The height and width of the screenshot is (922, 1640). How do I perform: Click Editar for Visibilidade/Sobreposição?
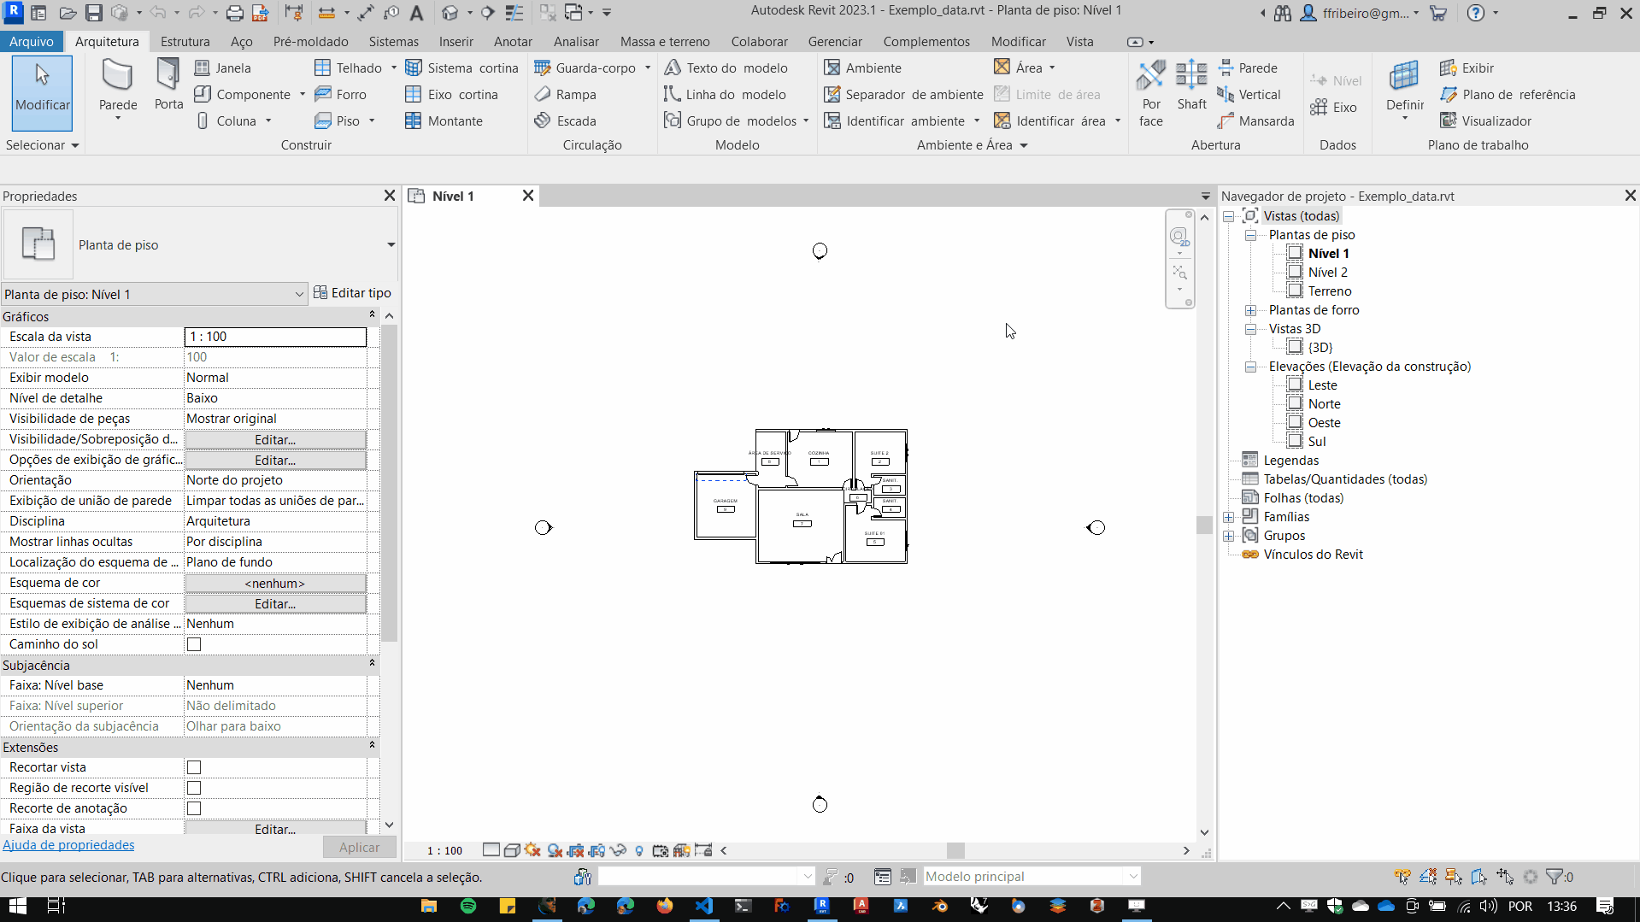pos(275,439)
